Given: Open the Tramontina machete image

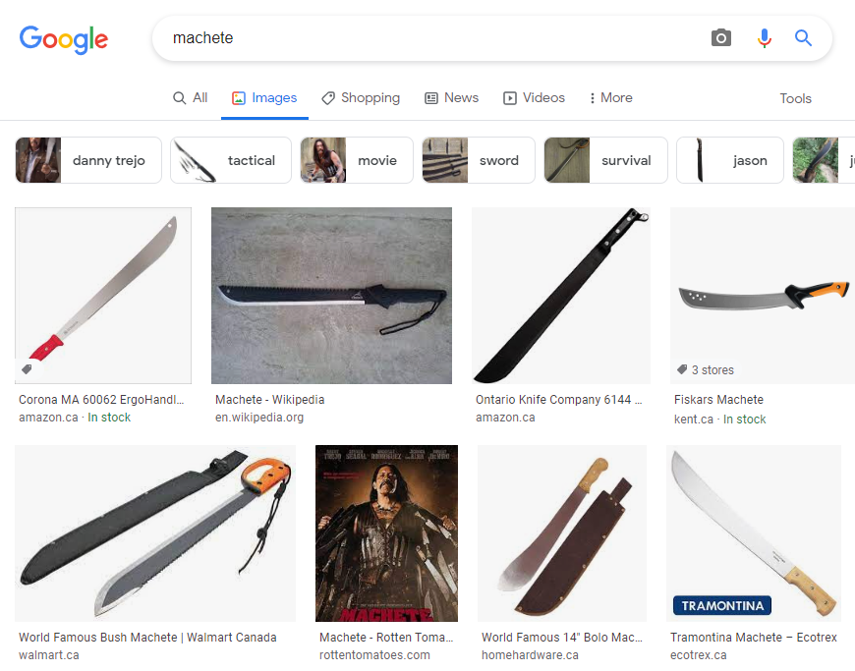Looking at the screenshot, I should pyautogui.click(x=754, y=533).
